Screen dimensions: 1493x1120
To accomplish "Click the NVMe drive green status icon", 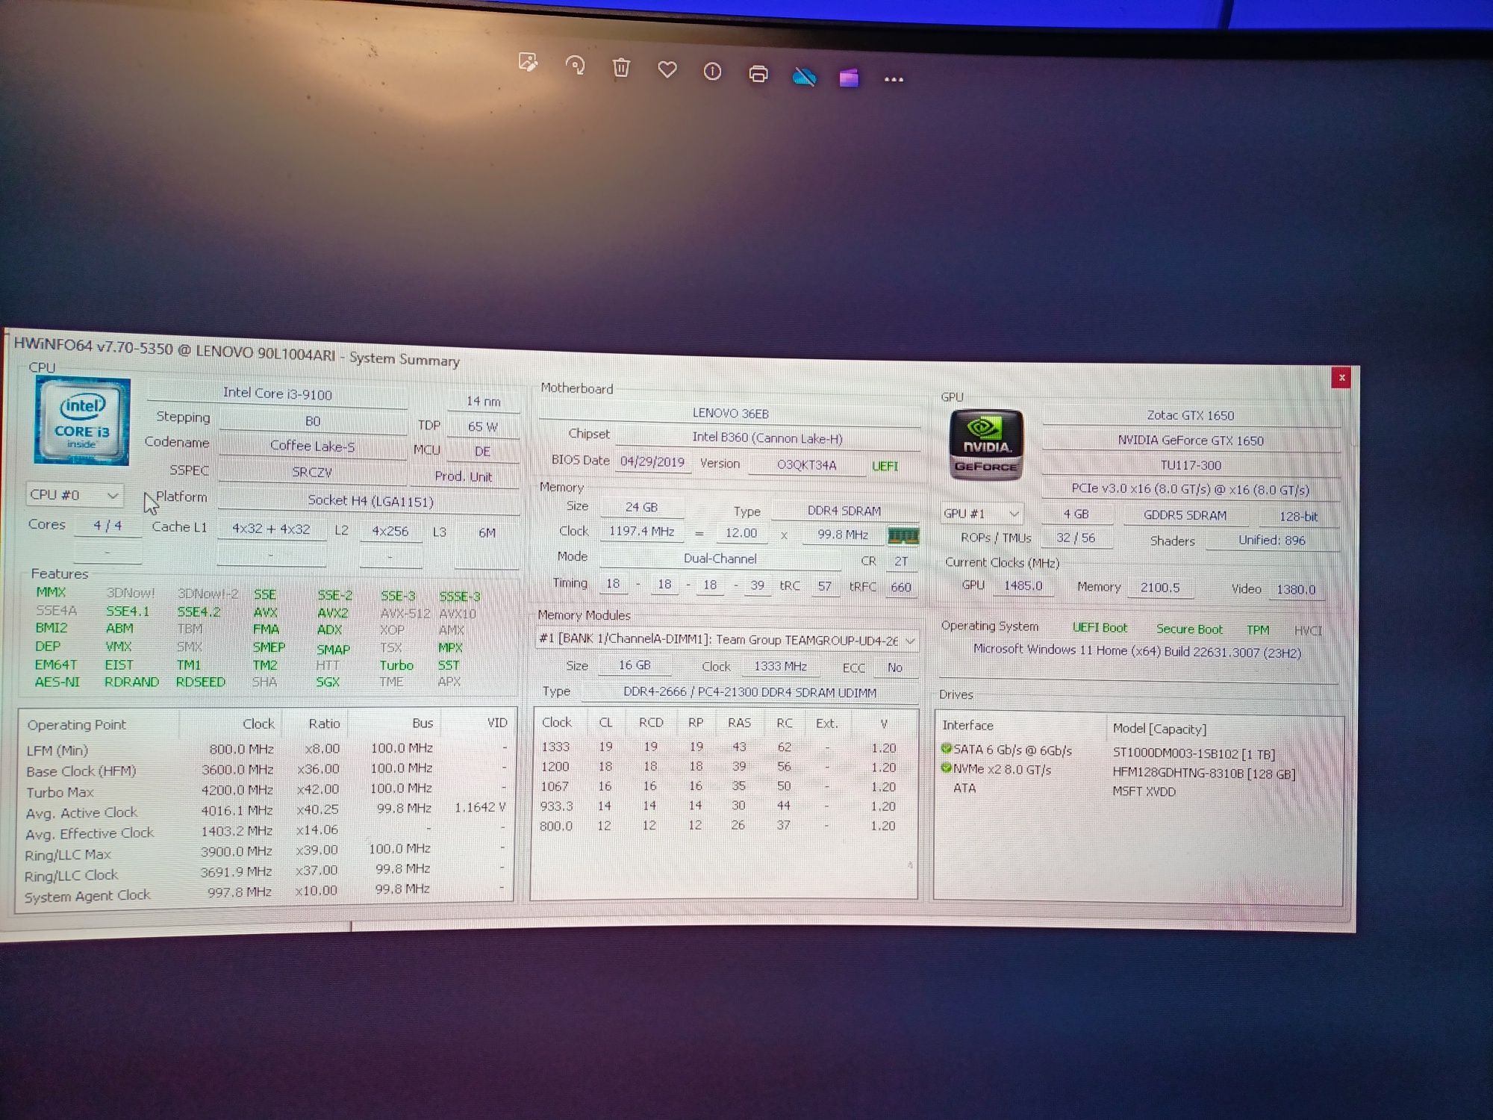I will pos(946,768).
